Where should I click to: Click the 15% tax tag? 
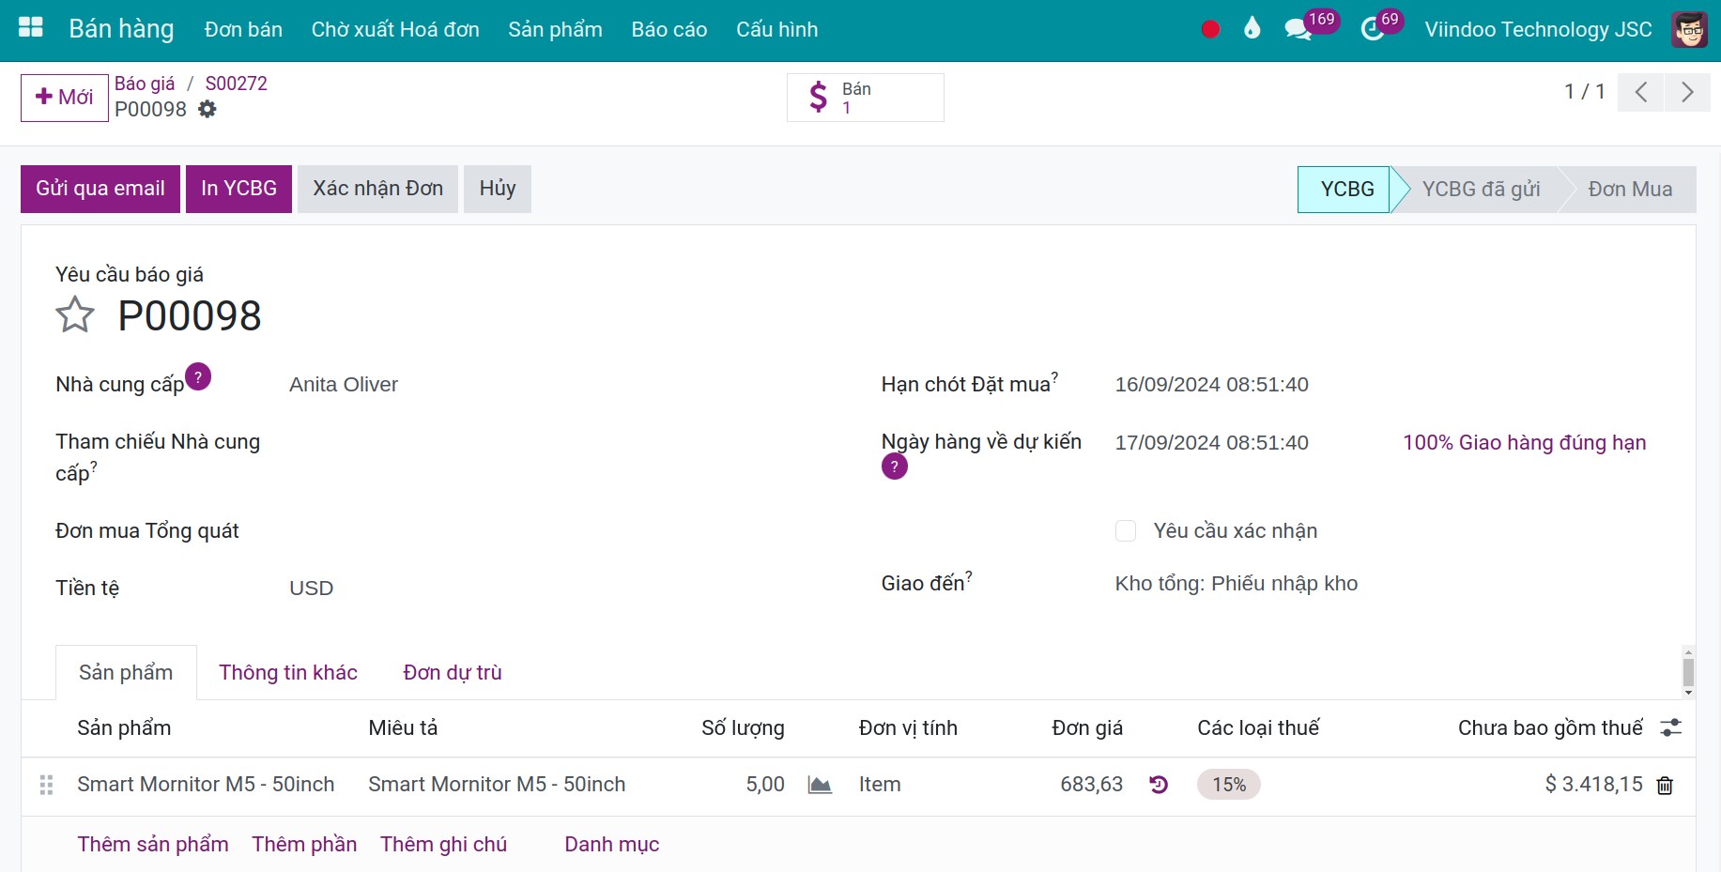(x=1228, y=785)
